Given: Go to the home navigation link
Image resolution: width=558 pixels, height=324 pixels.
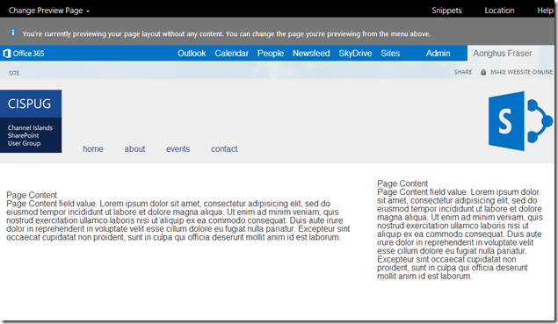Looking at the screenshot, I should click(x=93, y=149).
